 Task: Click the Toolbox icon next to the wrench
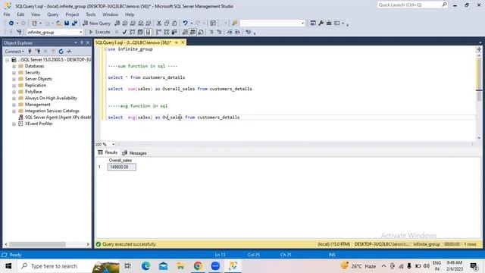click(x=329, y=24)
